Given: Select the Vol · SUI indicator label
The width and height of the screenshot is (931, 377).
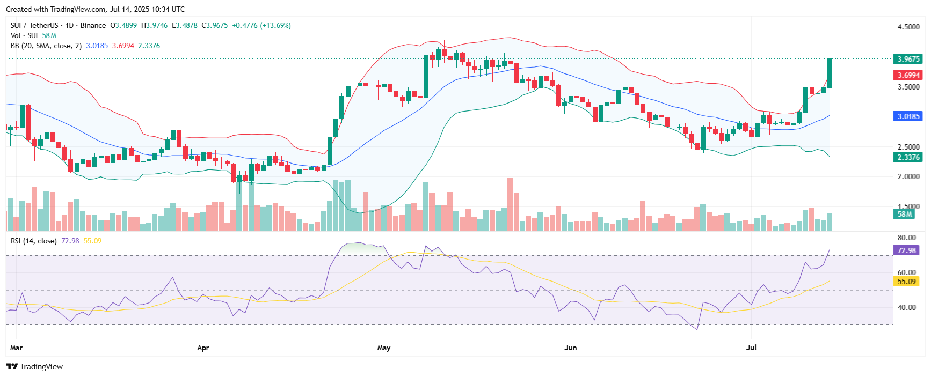Looking at the screenshot, I should pyautogui.click(x=24, y=35).
